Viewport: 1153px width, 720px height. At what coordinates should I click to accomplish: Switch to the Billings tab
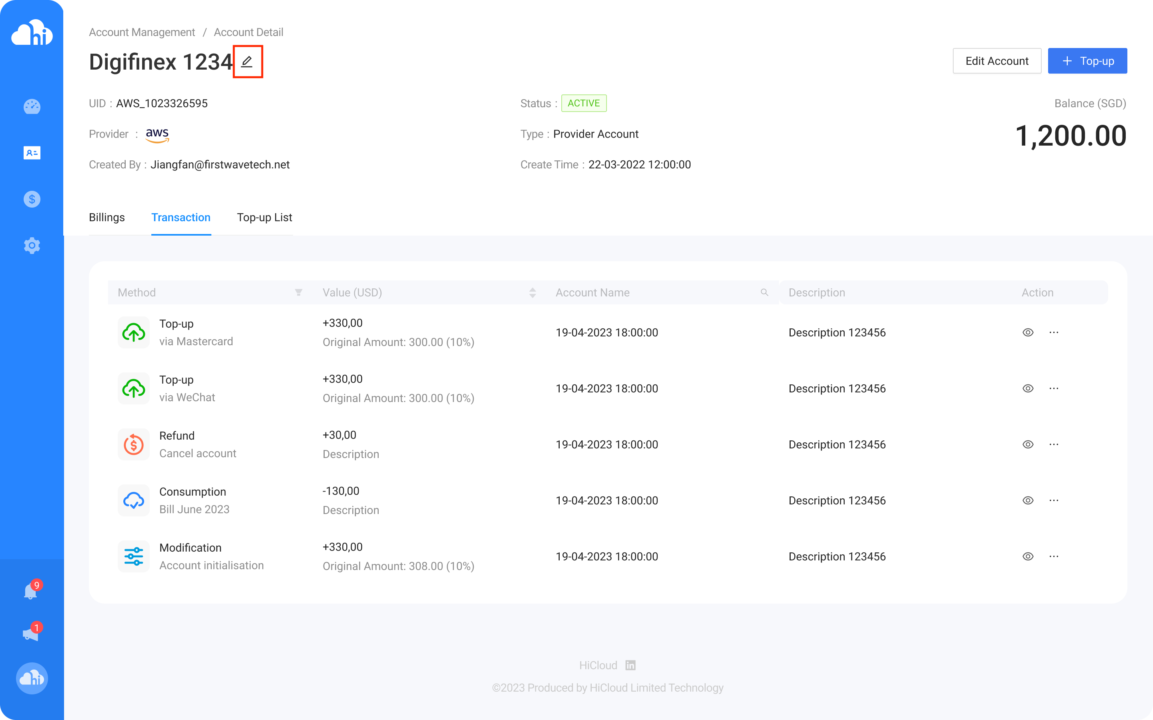107,218
